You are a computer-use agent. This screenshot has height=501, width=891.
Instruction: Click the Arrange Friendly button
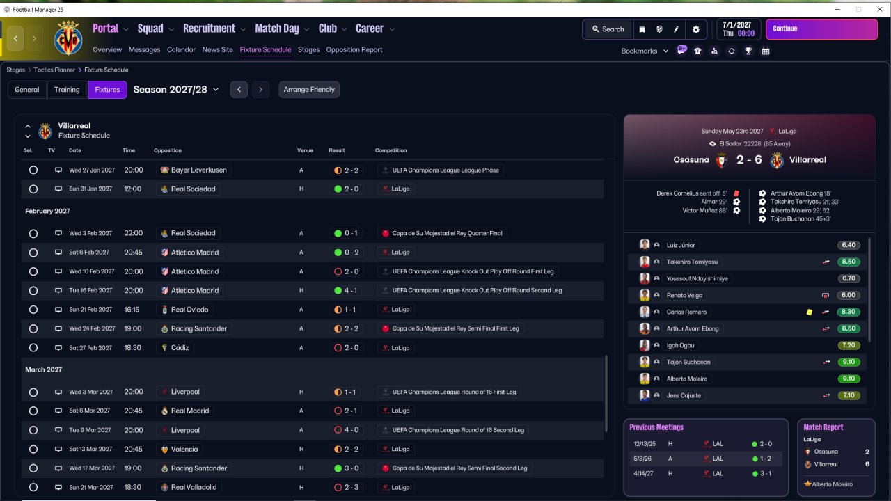tap(309, 90)
